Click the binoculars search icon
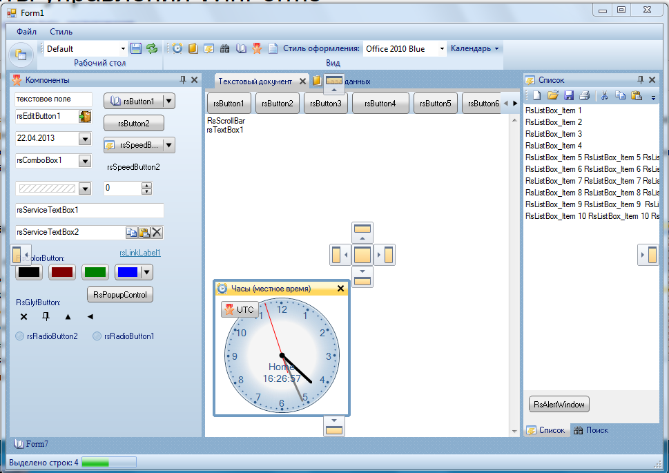 (225, 48)
